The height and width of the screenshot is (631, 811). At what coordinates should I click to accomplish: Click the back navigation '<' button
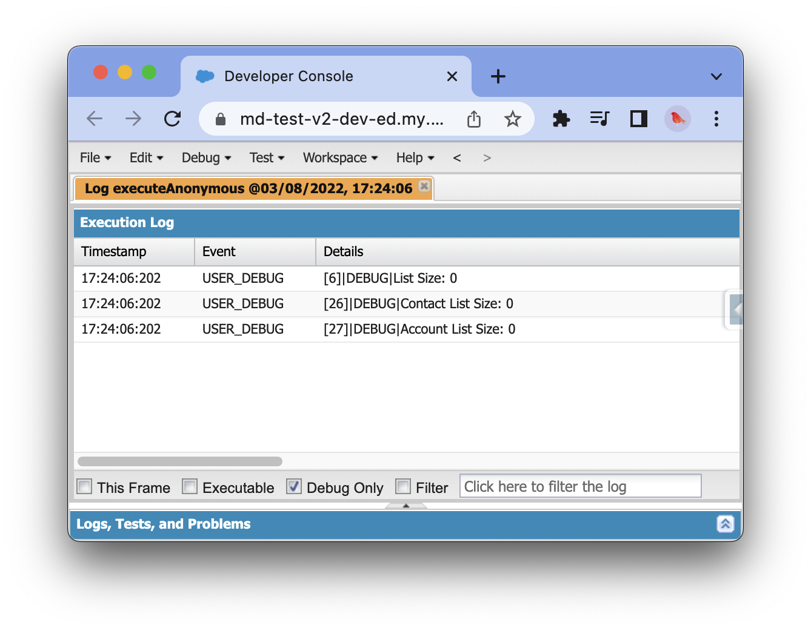click(x=457, y=158)
